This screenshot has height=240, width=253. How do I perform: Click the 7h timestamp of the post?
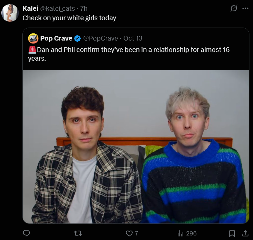pos(84,8)
